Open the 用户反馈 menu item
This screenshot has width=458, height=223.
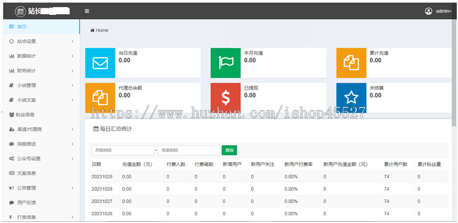[41, 203]
